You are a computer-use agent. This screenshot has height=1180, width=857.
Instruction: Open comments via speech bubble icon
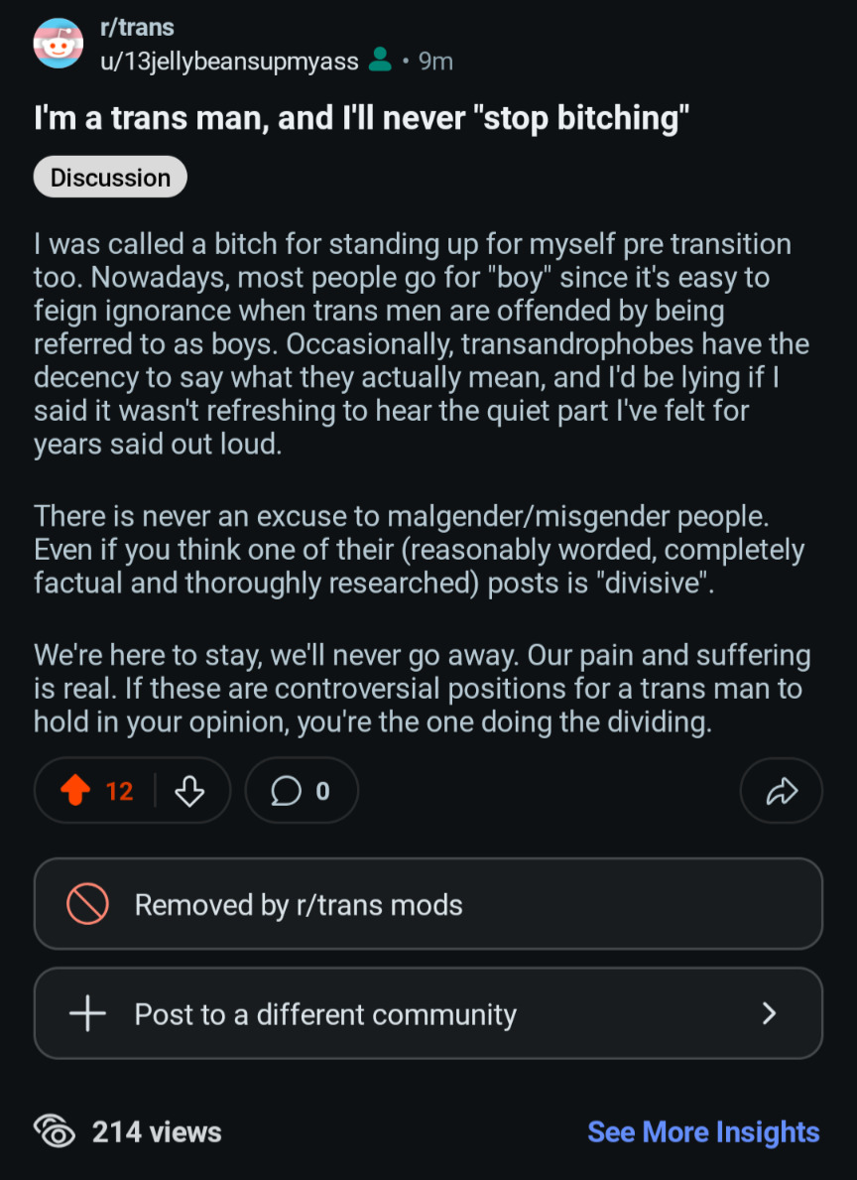pos(286,791)
